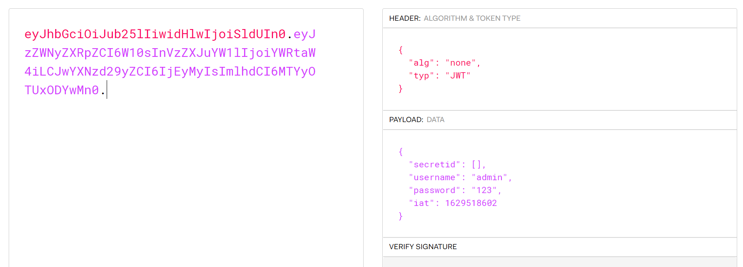743x267 pixels.
Task: Click the HEADER panel label
Action: (x=405, y=18)
